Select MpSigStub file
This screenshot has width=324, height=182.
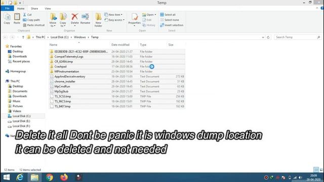61,92
